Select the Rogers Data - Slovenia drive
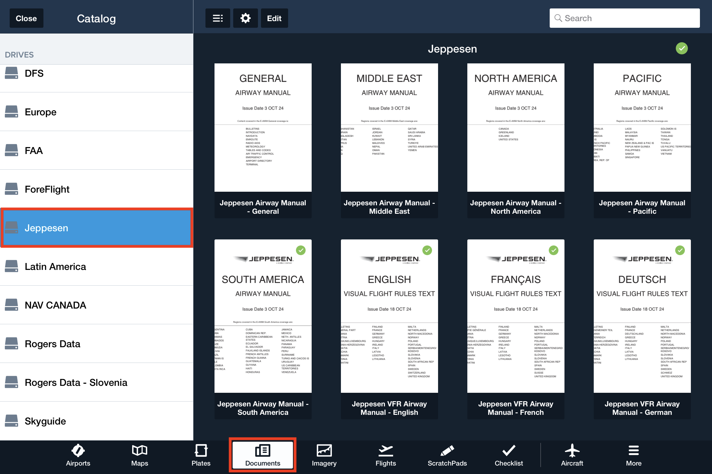This screenshot has width=712, height=474. [x=97, y=383]
